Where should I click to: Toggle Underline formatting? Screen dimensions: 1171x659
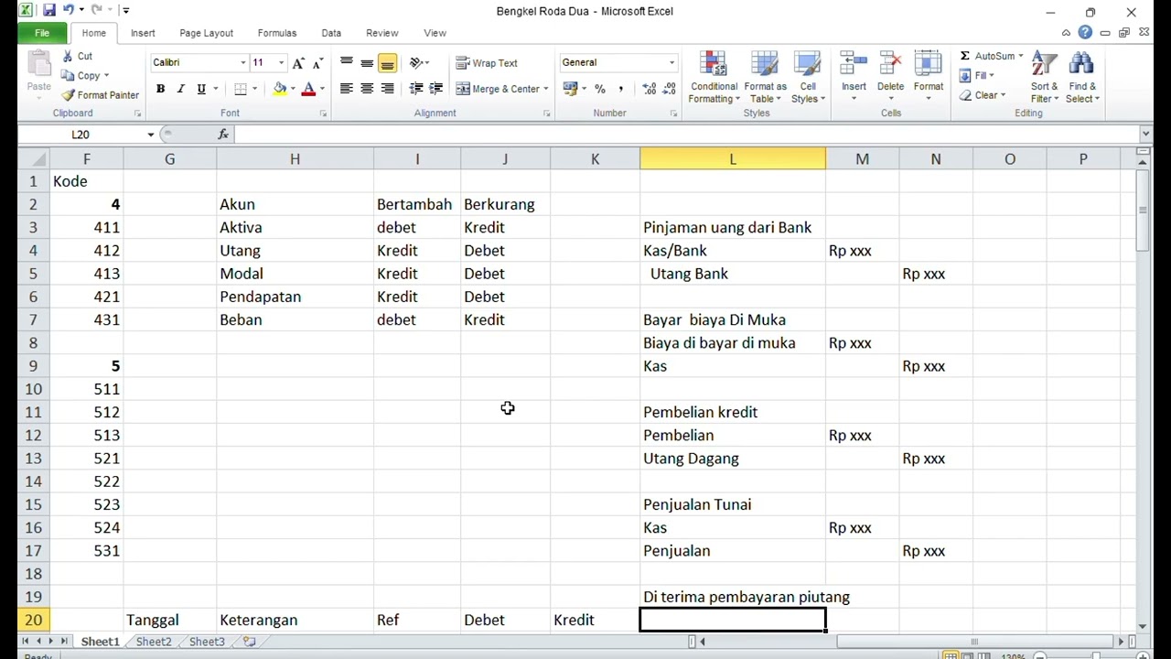pyautogui.click(x=201, y=89)
